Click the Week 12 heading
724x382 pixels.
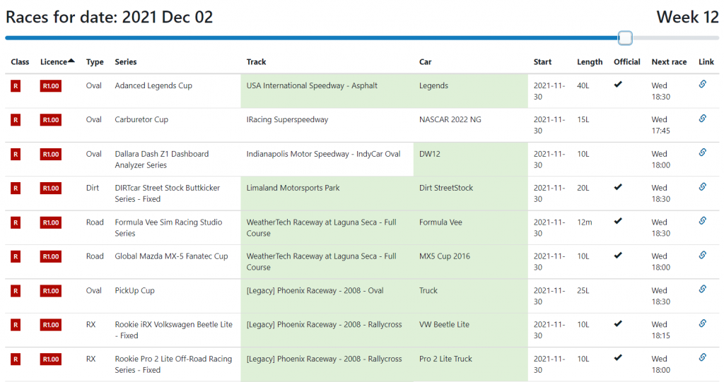(x=687, y=17)
